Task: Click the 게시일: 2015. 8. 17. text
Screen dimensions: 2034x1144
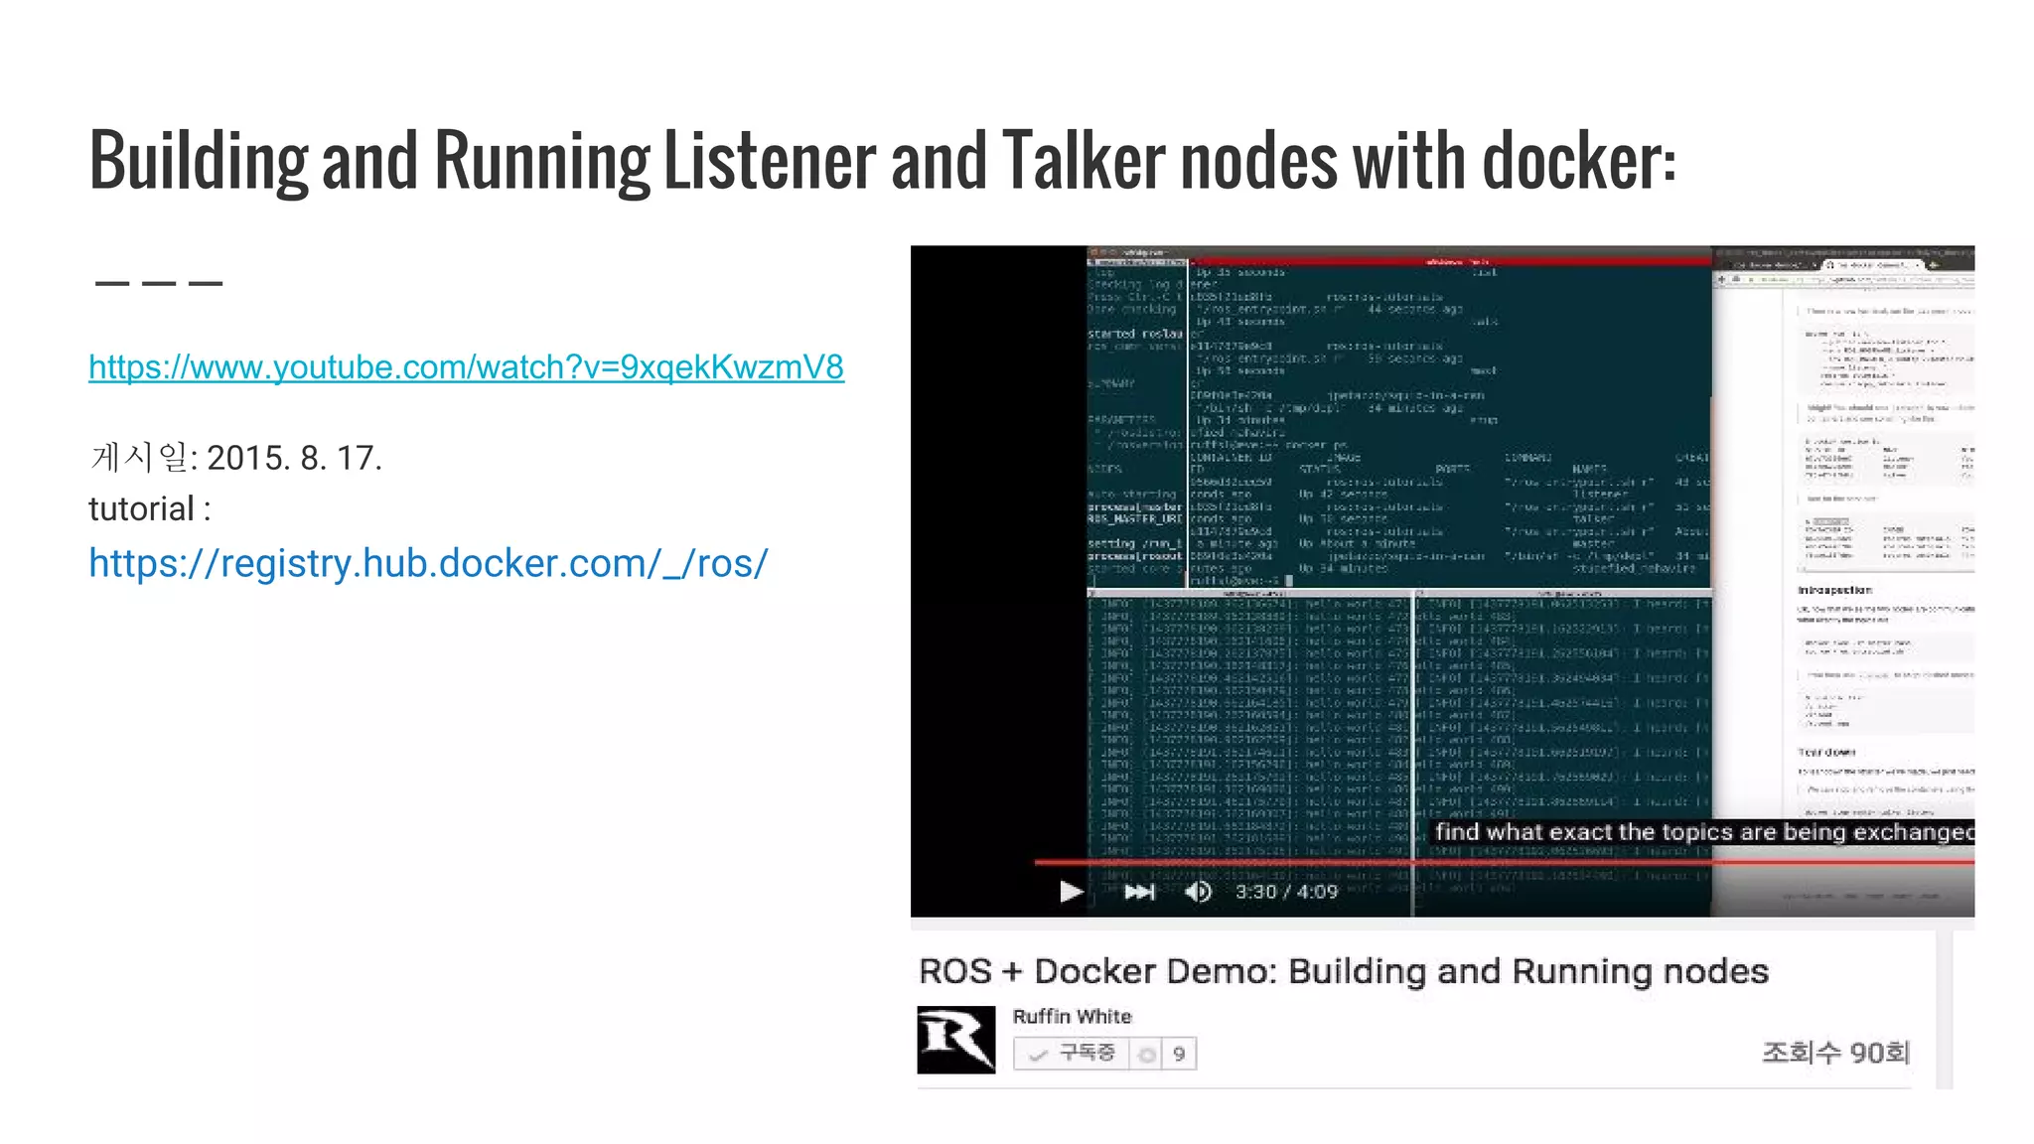Action: (x=235, y=458)
